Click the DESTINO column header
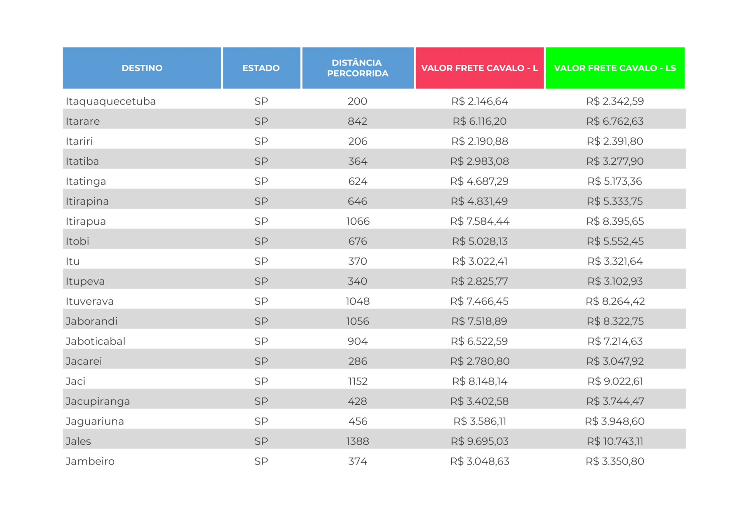The width and height of the screenshot is (749, 529). tap(142, 68)
